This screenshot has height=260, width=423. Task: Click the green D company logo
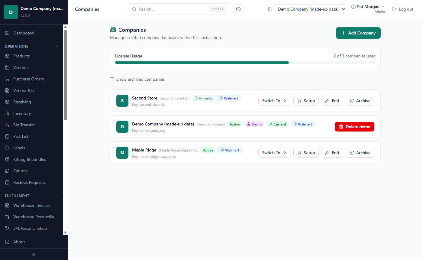11,12
